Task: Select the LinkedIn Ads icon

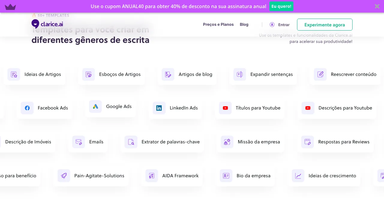Action: (x=159, y=108)
